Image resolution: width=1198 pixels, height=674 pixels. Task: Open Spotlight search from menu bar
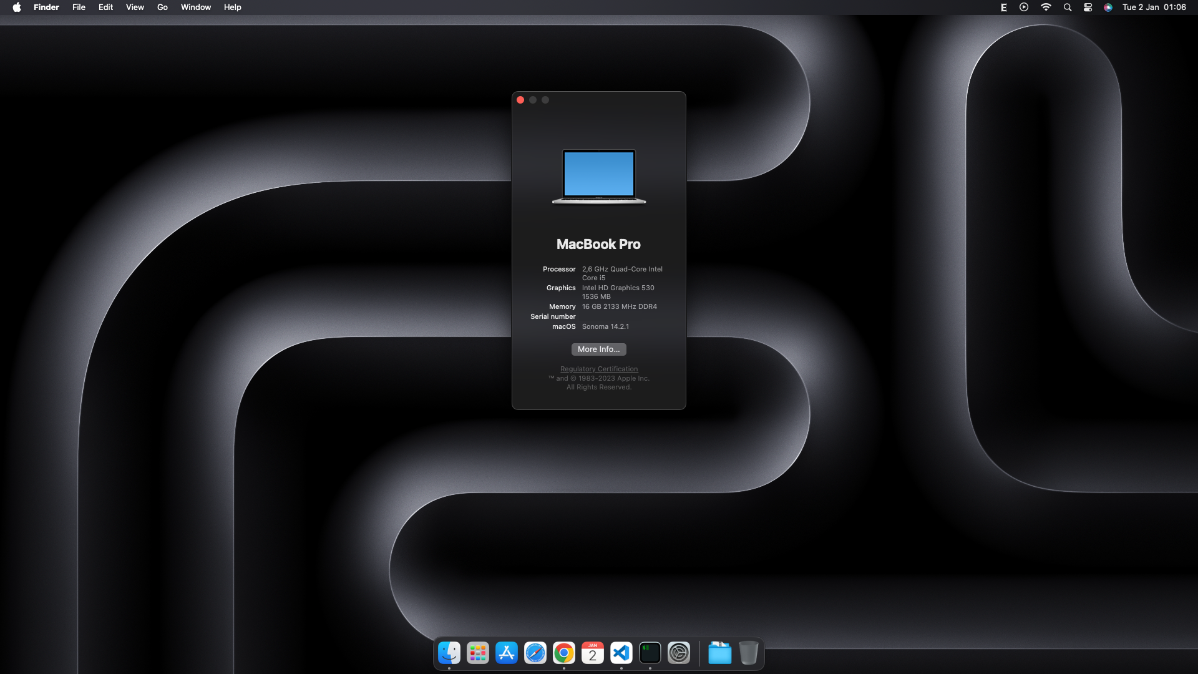[1068, 7]
